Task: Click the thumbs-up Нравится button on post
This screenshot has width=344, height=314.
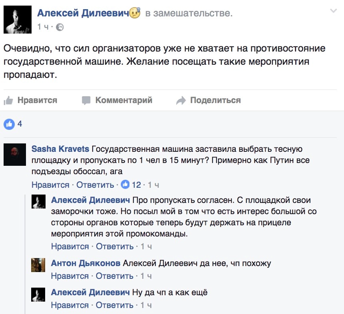Action: 30,100
